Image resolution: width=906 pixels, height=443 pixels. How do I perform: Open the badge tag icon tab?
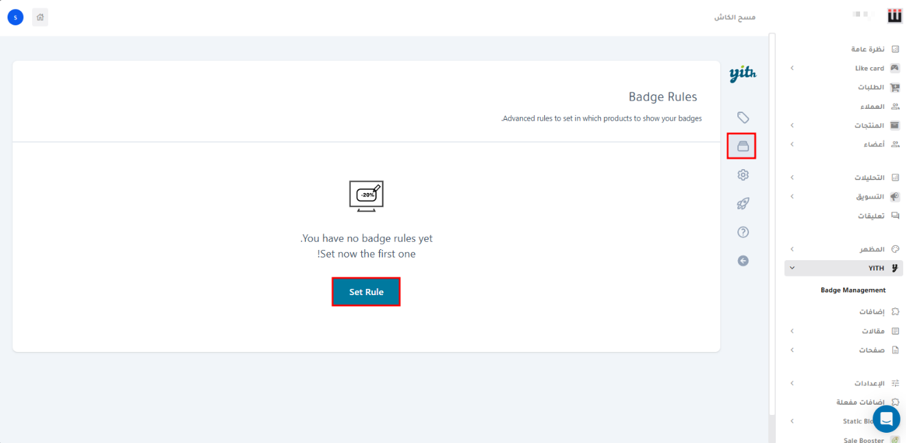[x=742, y=117]
